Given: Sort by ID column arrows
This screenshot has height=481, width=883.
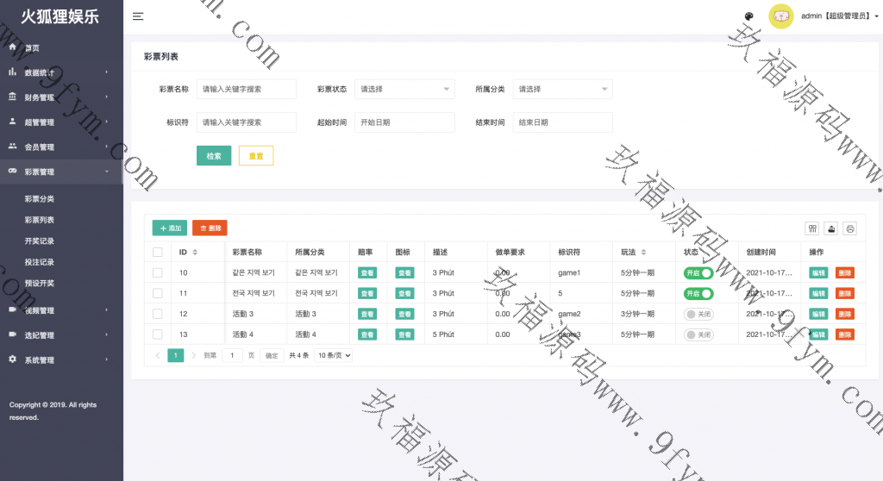Looking at the screenshot, I should pos(195,252).
